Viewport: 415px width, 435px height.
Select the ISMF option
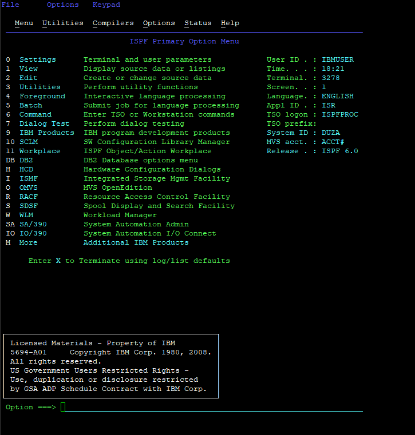pyautogui.click(x=28, y=179)
